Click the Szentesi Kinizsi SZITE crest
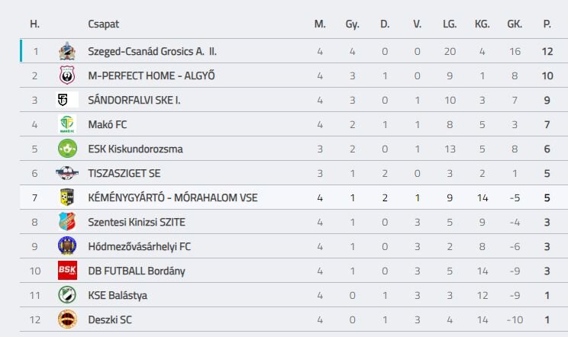Screen dimensions: 568x337 (x=67, y=222)
